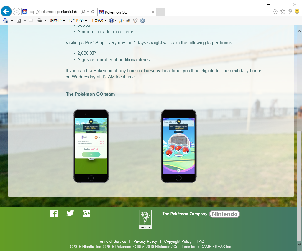Click the paragraph starting "If you catch a Pokémon"
Image resolution: width=302 pixels, height=251 pixels.
click(x=164, y=74)
